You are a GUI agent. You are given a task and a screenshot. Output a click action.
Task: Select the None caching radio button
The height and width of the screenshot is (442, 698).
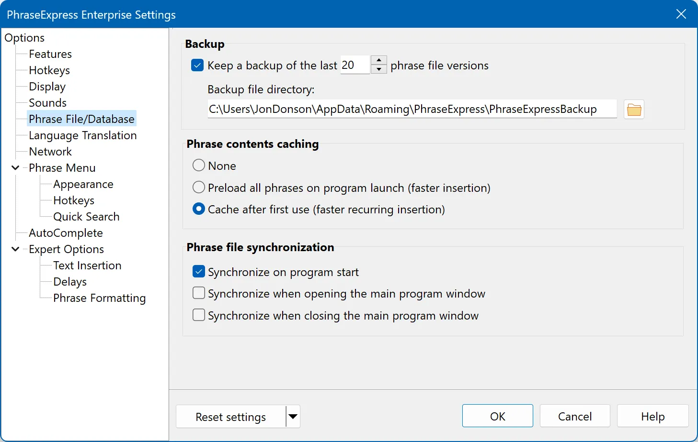[x=199, y=166]
